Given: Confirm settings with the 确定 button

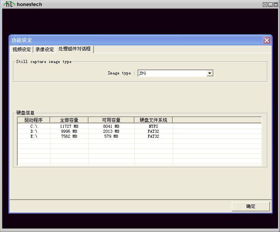Looking at the screenshot, I should coord(251,206).
